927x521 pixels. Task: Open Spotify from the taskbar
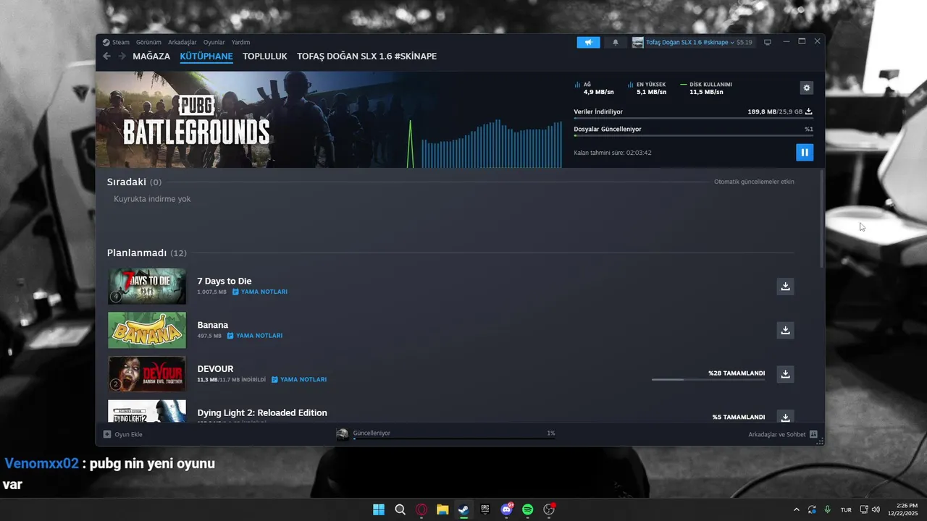(x=528, y=509)
